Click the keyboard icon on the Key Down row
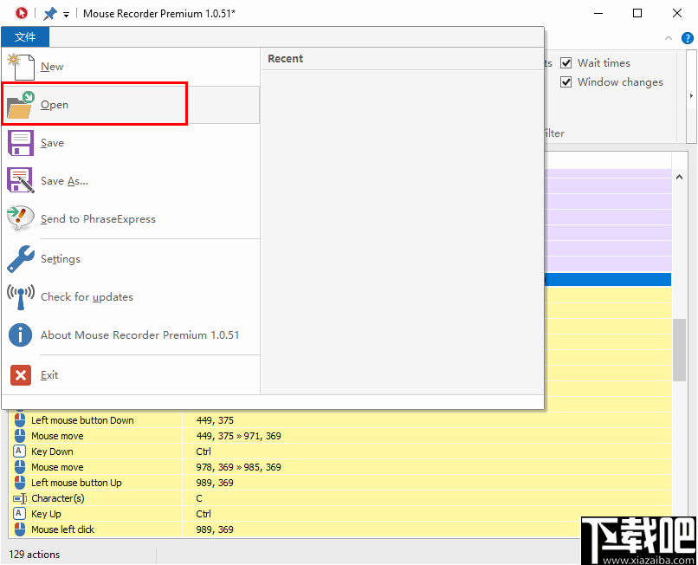This screenshot has height=565, width=698. (19, 451)
